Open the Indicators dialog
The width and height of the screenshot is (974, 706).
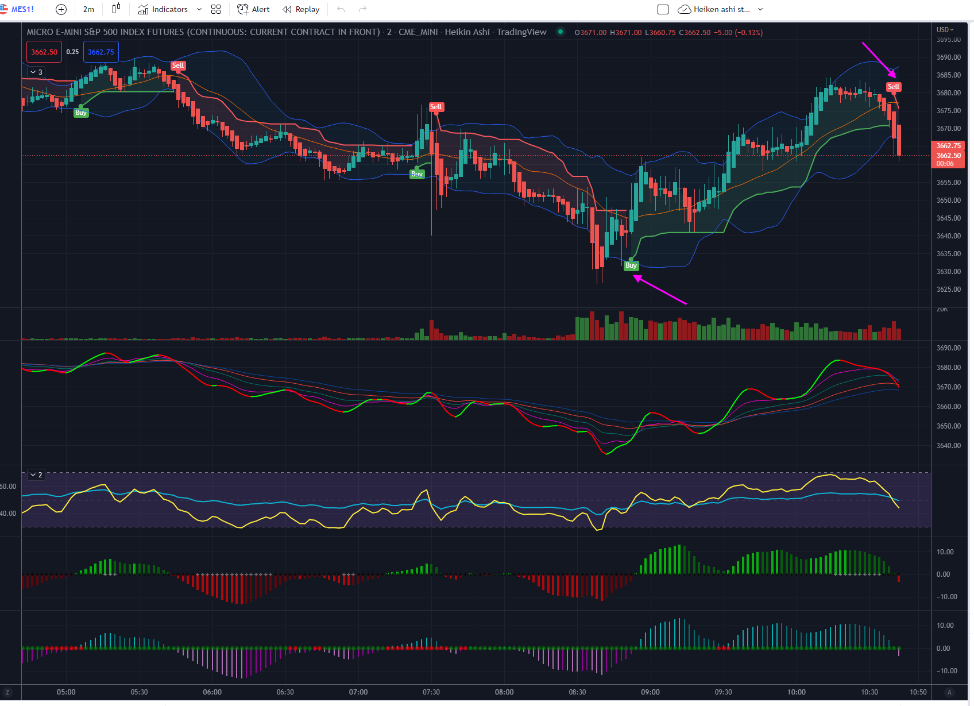[163, 10]
